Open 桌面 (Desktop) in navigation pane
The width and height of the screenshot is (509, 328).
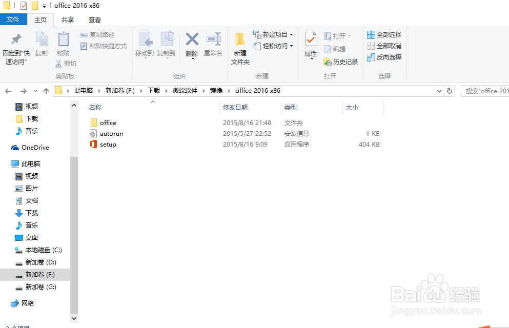[27, 238]
